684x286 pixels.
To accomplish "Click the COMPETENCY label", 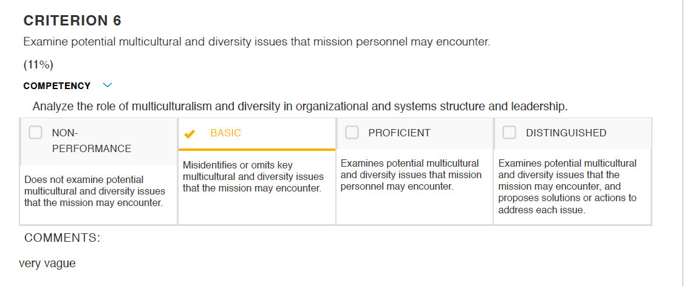I will click(56, 86).
